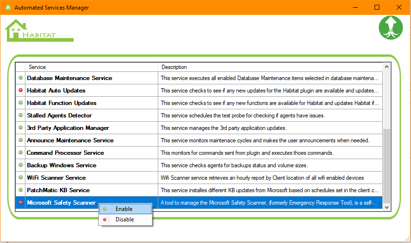
Task: Click status dot for WiFi Scanner Service
Action: pos(21,177)
